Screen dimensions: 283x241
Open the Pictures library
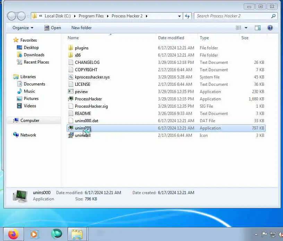tap(31, 99)
